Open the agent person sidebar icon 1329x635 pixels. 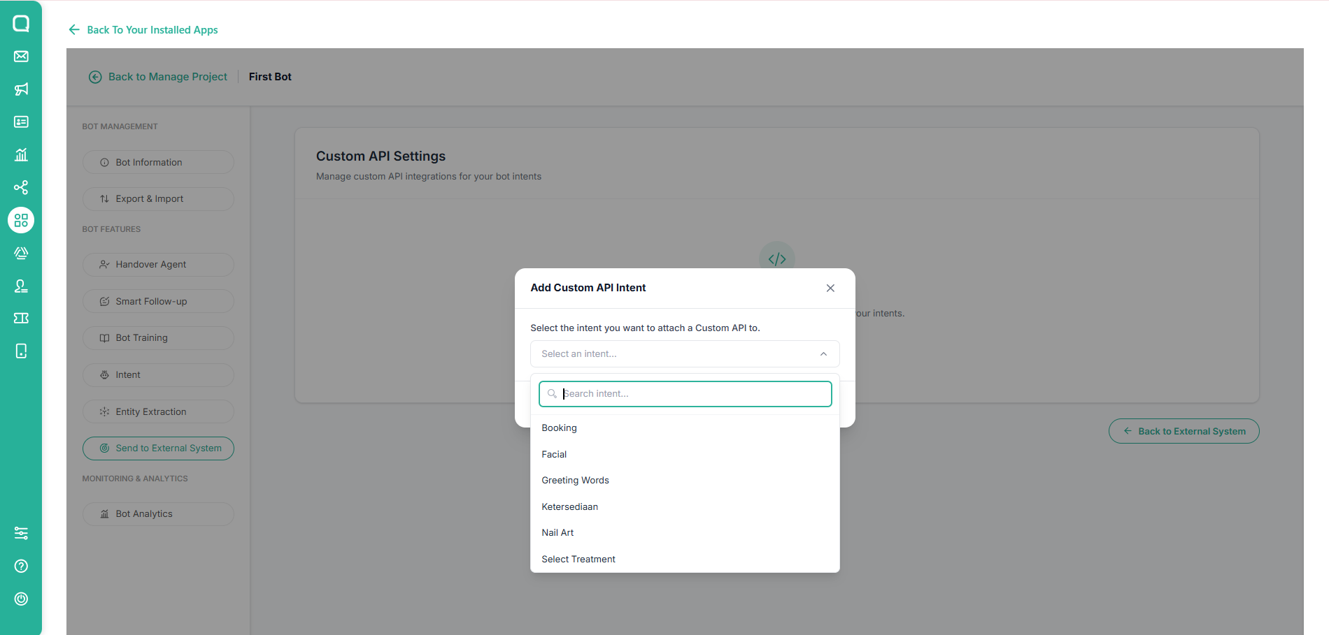tap(21, 286)
